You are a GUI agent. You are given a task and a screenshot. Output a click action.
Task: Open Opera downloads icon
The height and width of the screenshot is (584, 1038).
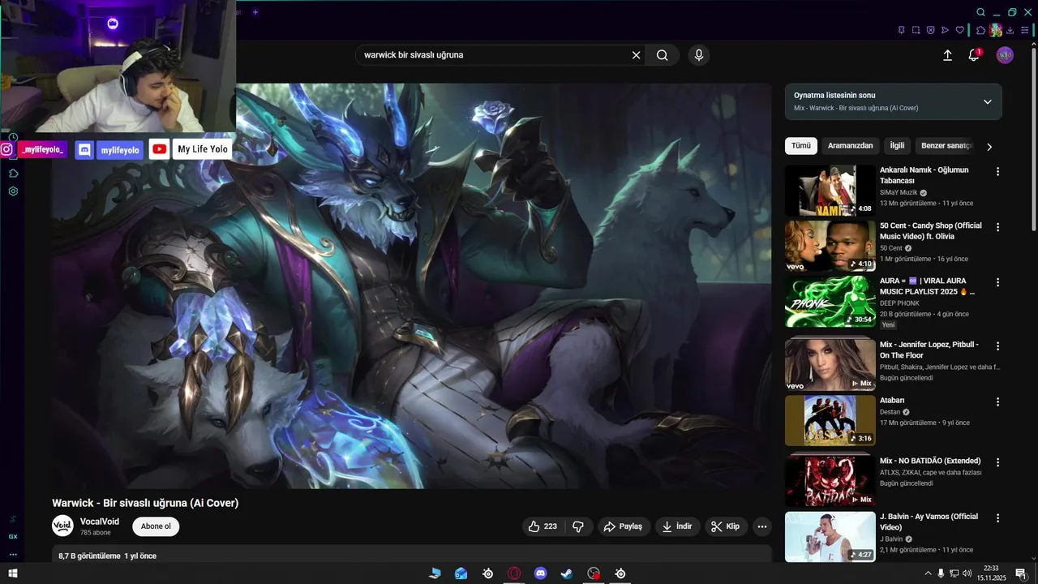pos(1010,30)
